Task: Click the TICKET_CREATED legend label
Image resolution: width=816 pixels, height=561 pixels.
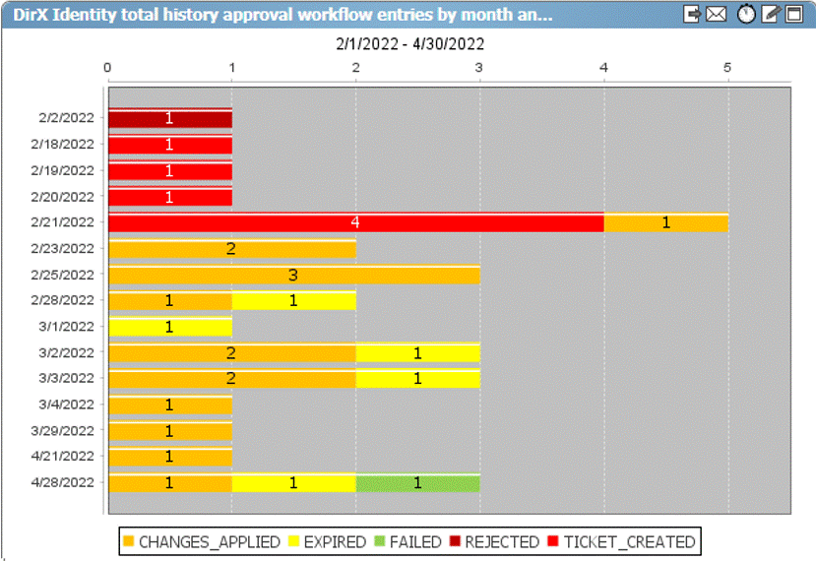Action: 629,541
